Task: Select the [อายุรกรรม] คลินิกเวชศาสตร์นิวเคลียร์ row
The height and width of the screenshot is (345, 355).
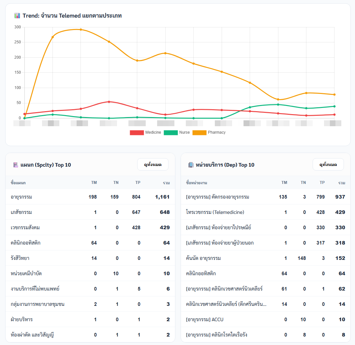Action: click(x=266, y=289)
